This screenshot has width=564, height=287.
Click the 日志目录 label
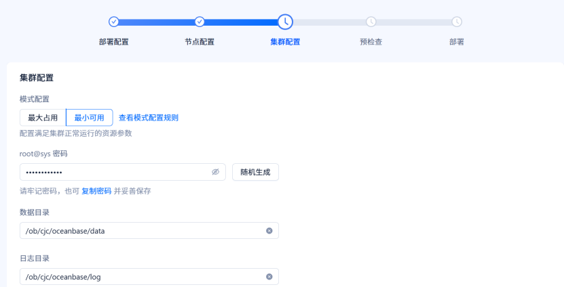[x=35, y=259]
